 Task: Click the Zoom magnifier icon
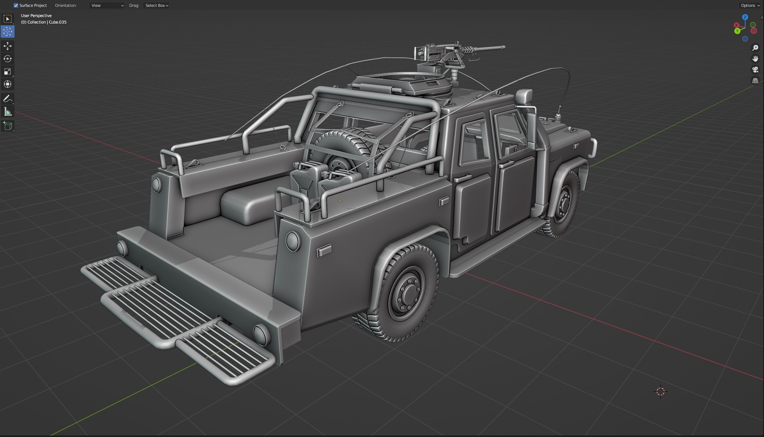(756, 47)
